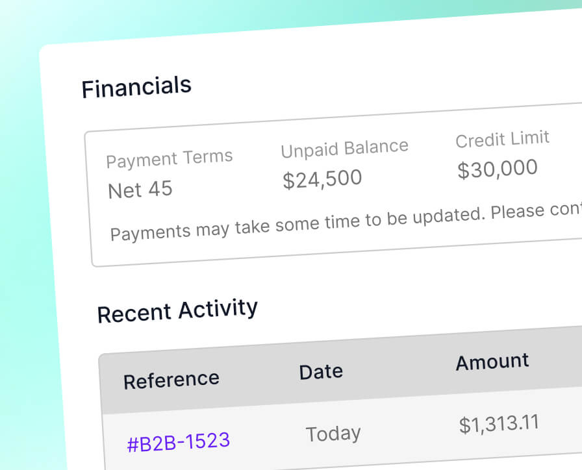Click the Financials section heading
Screen dimensions: 582x470
coord(136,86)
